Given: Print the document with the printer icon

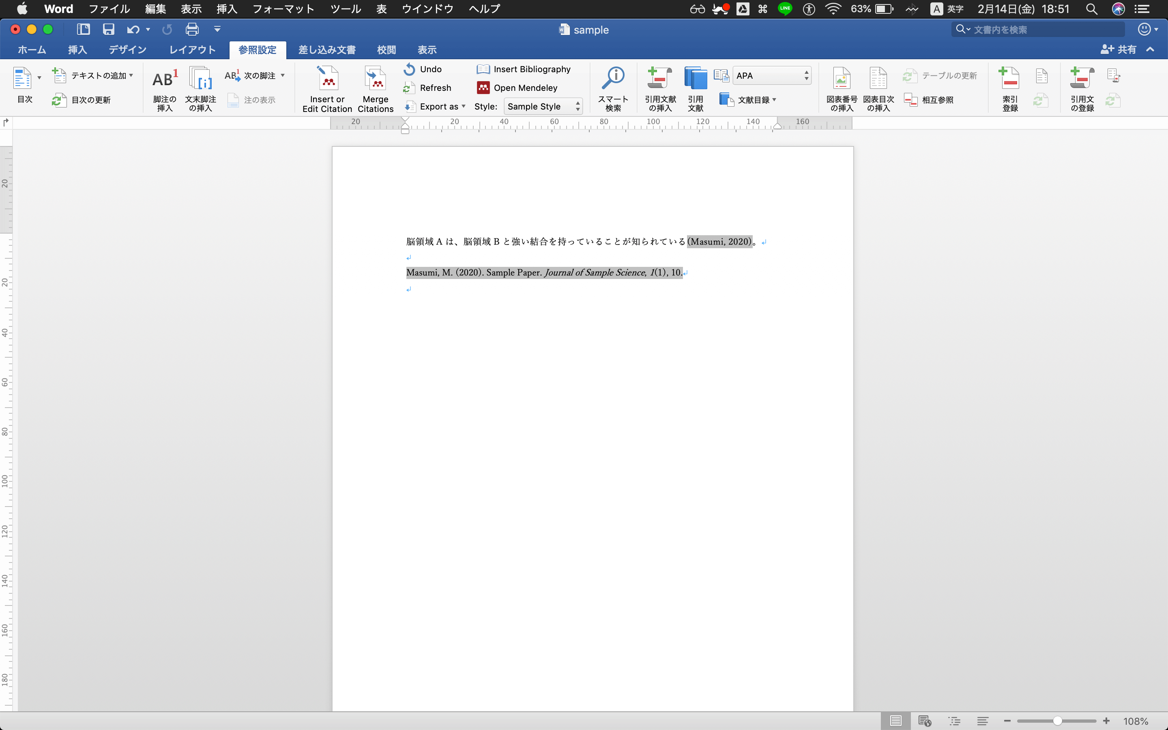Looking at the screenshot, I should (x=192, y=30).
